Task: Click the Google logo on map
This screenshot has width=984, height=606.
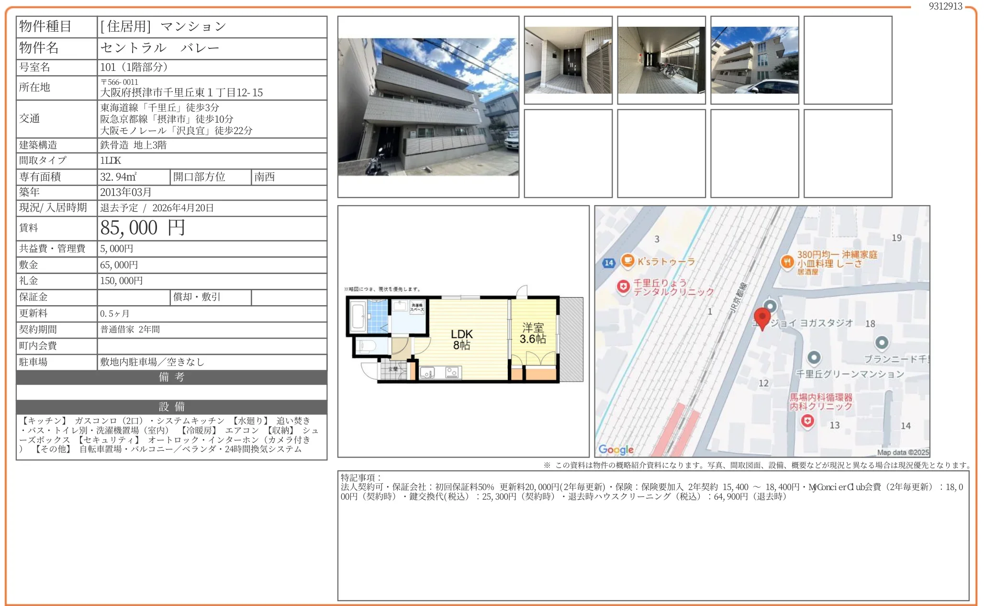Action: (616, 449)
